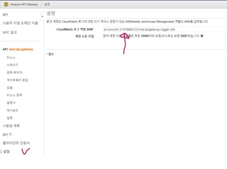Viewport: 227px width, 169px height.
Task: Collapse the sidebar with the arrow handle
Action: tap(42, 16)
